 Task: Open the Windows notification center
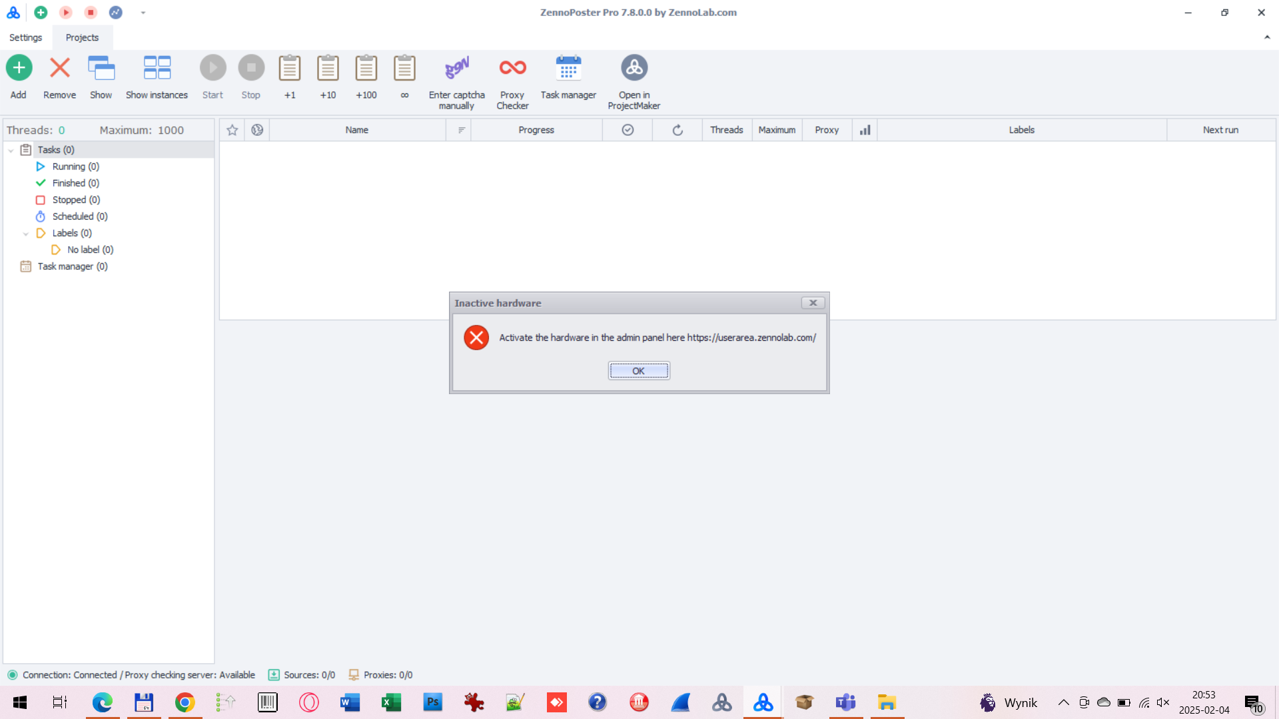pos(1254,703)
